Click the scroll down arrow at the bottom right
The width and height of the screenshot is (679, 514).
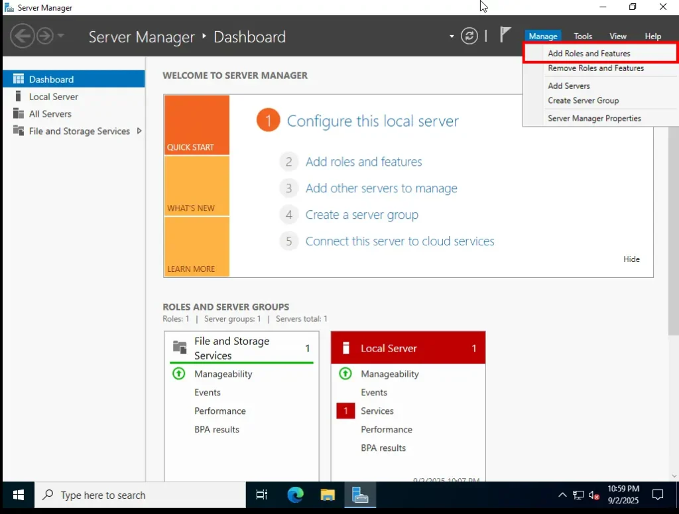[674, 476]
